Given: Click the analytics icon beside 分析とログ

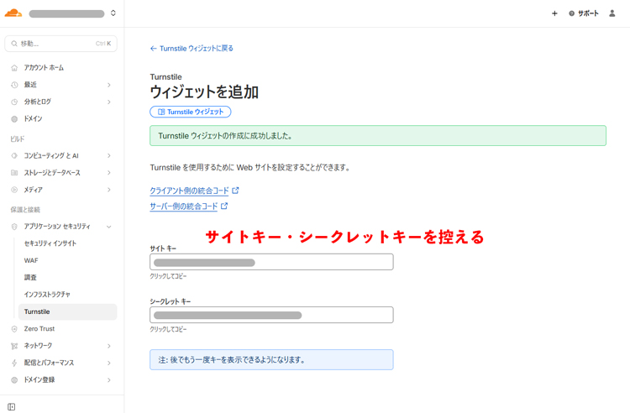Looking at the screenshot, I should click(x=14, y=102).
